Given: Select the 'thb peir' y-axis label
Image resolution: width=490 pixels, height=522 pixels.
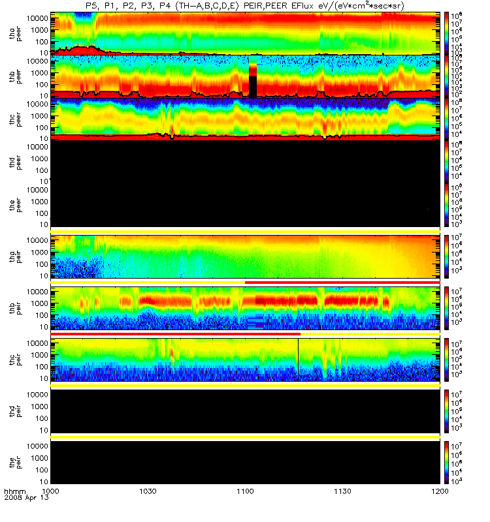Looking at the screenshot, I should click(15, 308).
